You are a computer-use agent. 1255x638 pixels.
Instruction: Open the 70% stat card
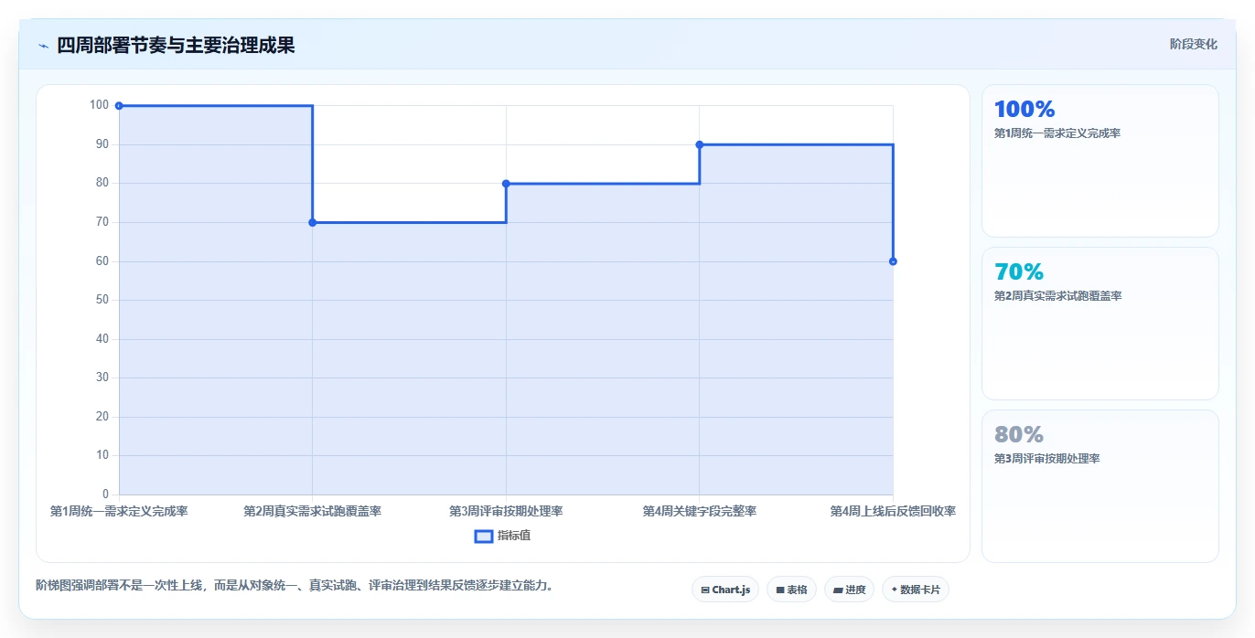pyautogui.click(x=1099, y=324)
